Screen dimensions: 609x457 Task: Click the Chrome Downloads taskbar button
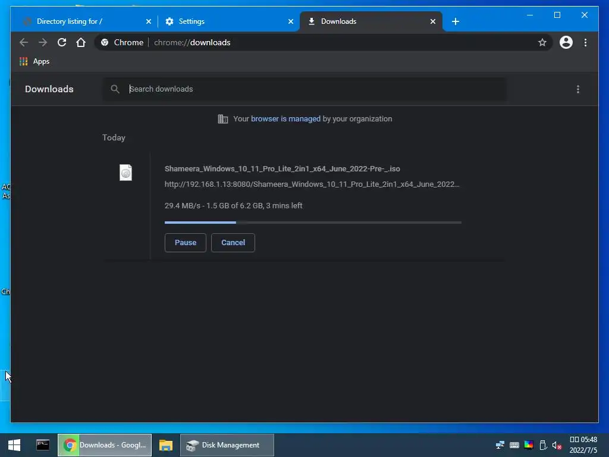[x=105, y=445]
